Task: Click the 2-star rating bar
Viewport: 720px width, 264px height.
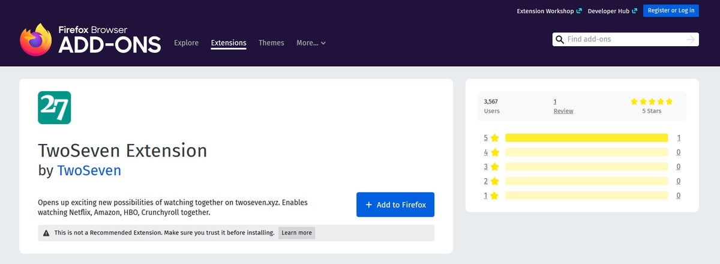Action: [586, 181]
